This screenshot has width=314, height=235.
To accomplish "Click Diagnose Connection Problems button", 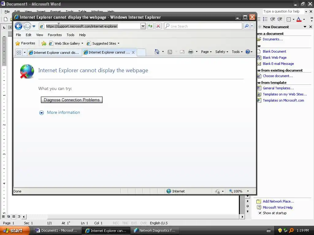I will click(x=72, y=100).
